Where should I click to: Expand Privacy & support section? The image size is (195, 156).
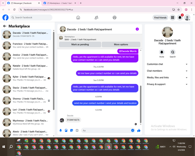(x=167, y=84)
